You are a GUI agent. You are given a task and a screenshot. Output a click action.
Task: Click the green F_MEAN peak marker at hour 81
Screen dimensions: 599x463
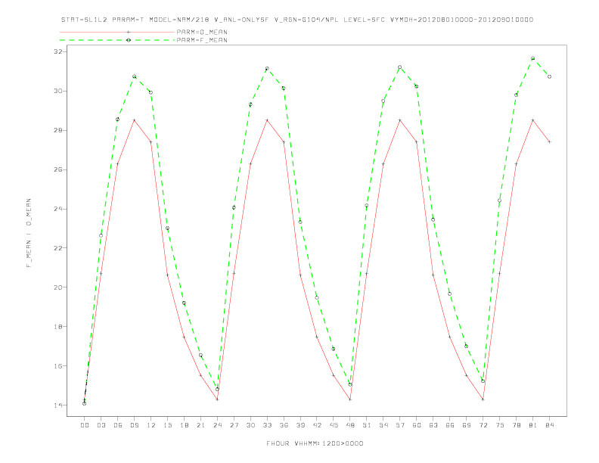click(532, 58)
